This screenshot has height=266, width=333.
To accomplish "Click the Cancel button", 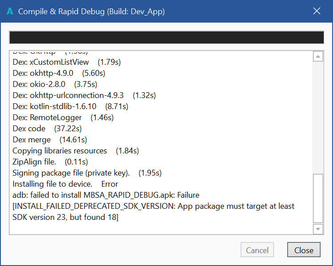I will tap(257, 250).
